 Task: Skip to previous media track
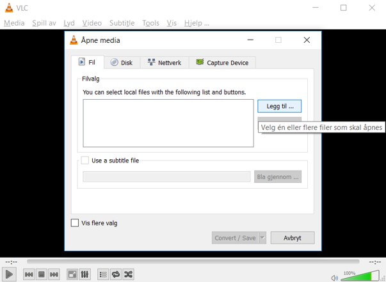(x=29, y=274)
